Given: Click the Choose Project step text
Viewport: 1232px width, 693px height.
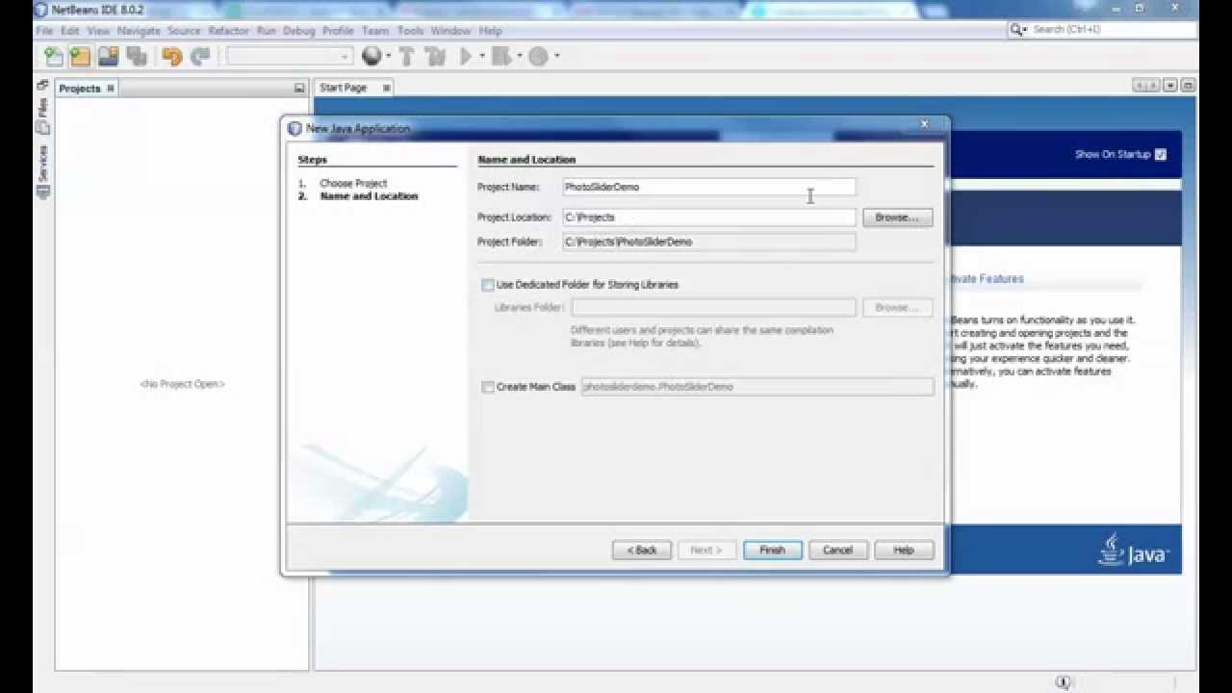Looking at the screenshot, I should 353,183.
